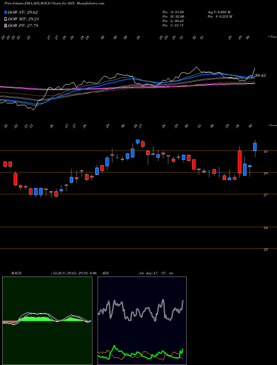Click the blue DOW ST legend swatch
277x365 pixels.
(6, 13)
